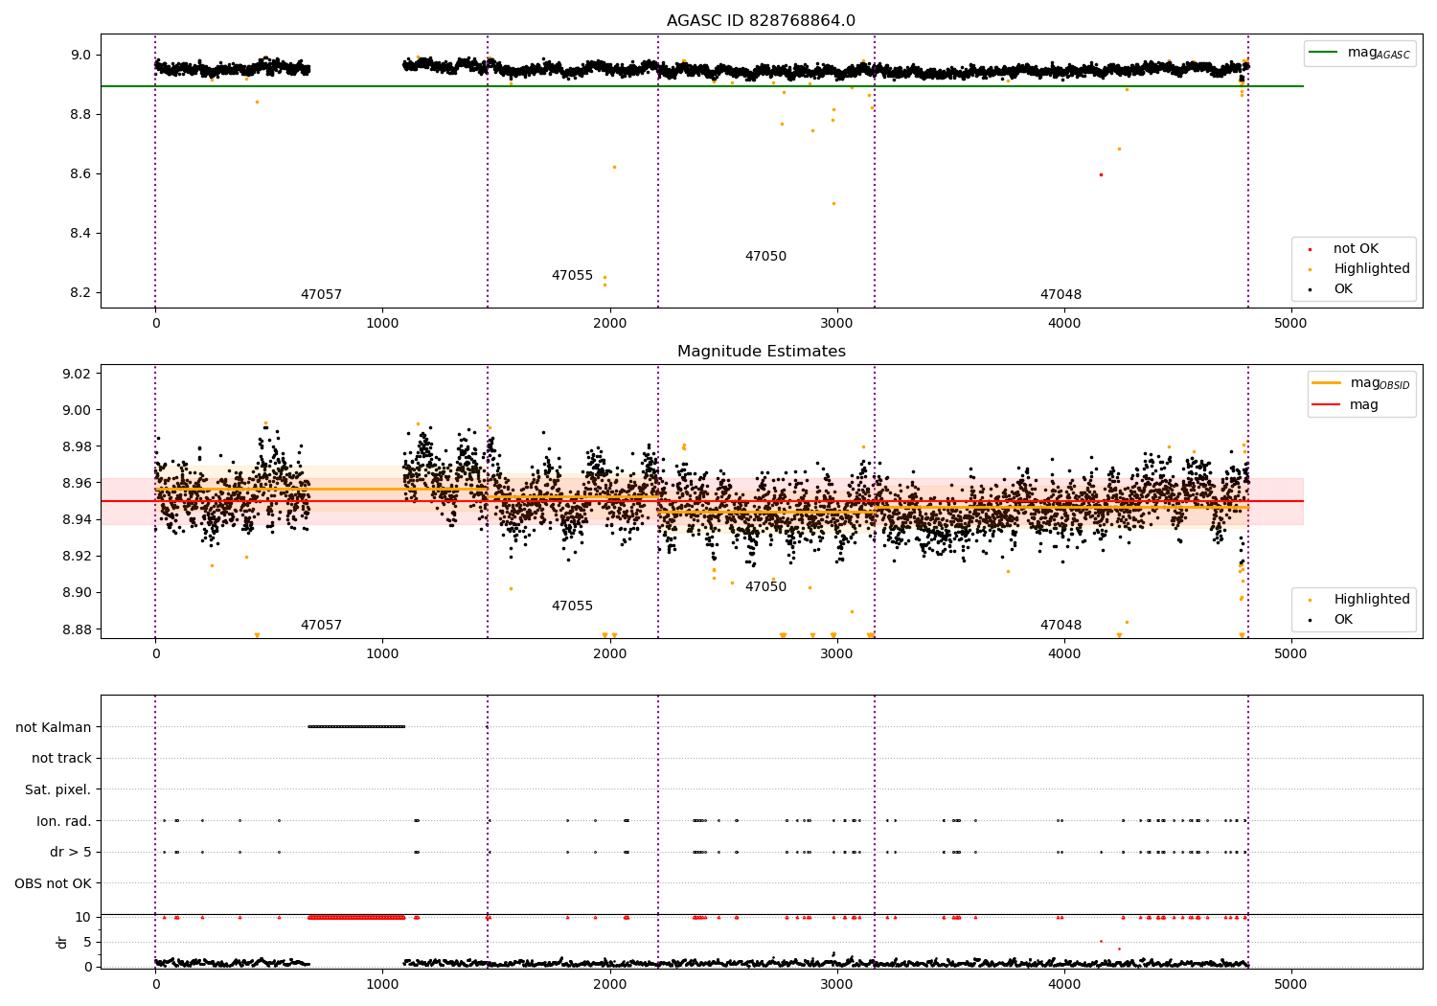Click the y-axis tick label 8.2
The height and width of the screenshot is (1006, 1437).
pos(80,293)
